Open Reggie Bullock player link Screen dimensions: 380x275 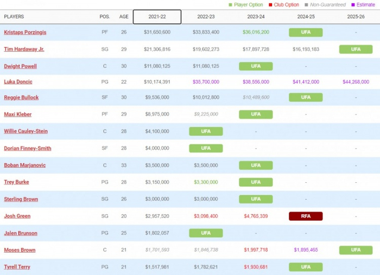click(21, 98)
